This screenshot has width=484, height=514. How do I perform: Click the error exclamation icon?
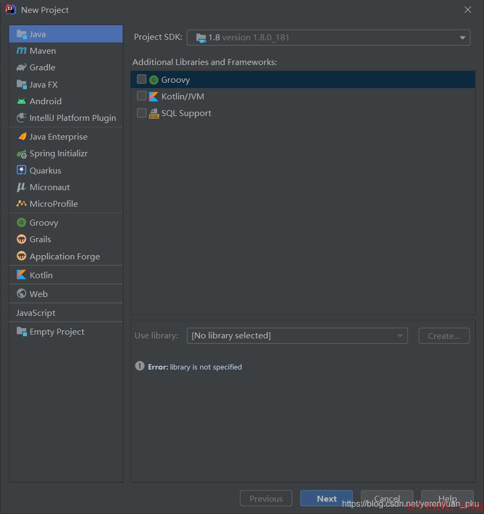coord(139,366)
